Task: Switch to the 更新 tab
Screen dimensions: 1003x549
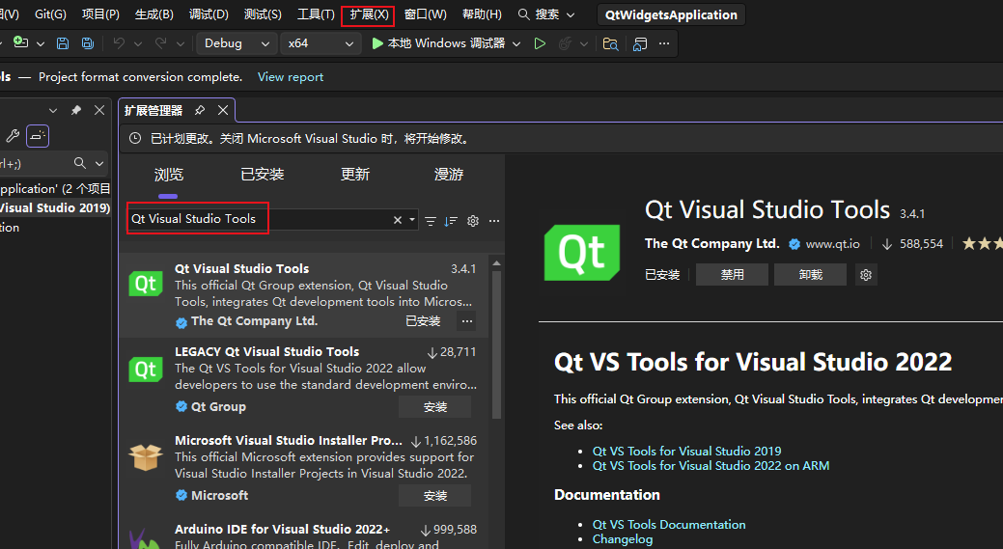Action: [x=355, y=175]
